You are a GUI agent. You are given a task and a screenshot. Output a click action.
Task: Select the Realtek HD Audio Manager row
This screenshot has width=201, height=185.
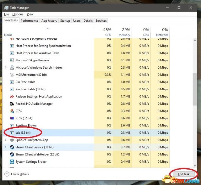coord(86,104)
